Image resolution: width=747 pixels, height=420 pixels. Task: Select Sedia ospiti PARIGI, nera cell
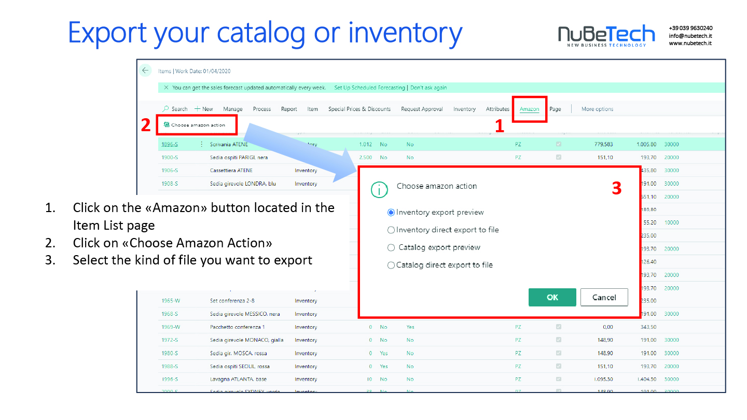239,157
